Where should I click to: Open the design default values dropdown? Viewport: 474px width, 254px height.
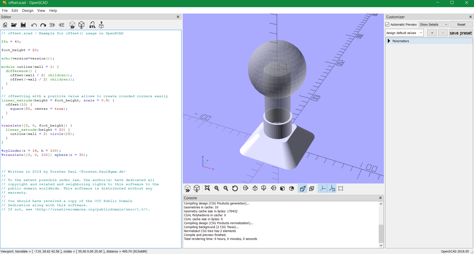[x=404, y=33]
